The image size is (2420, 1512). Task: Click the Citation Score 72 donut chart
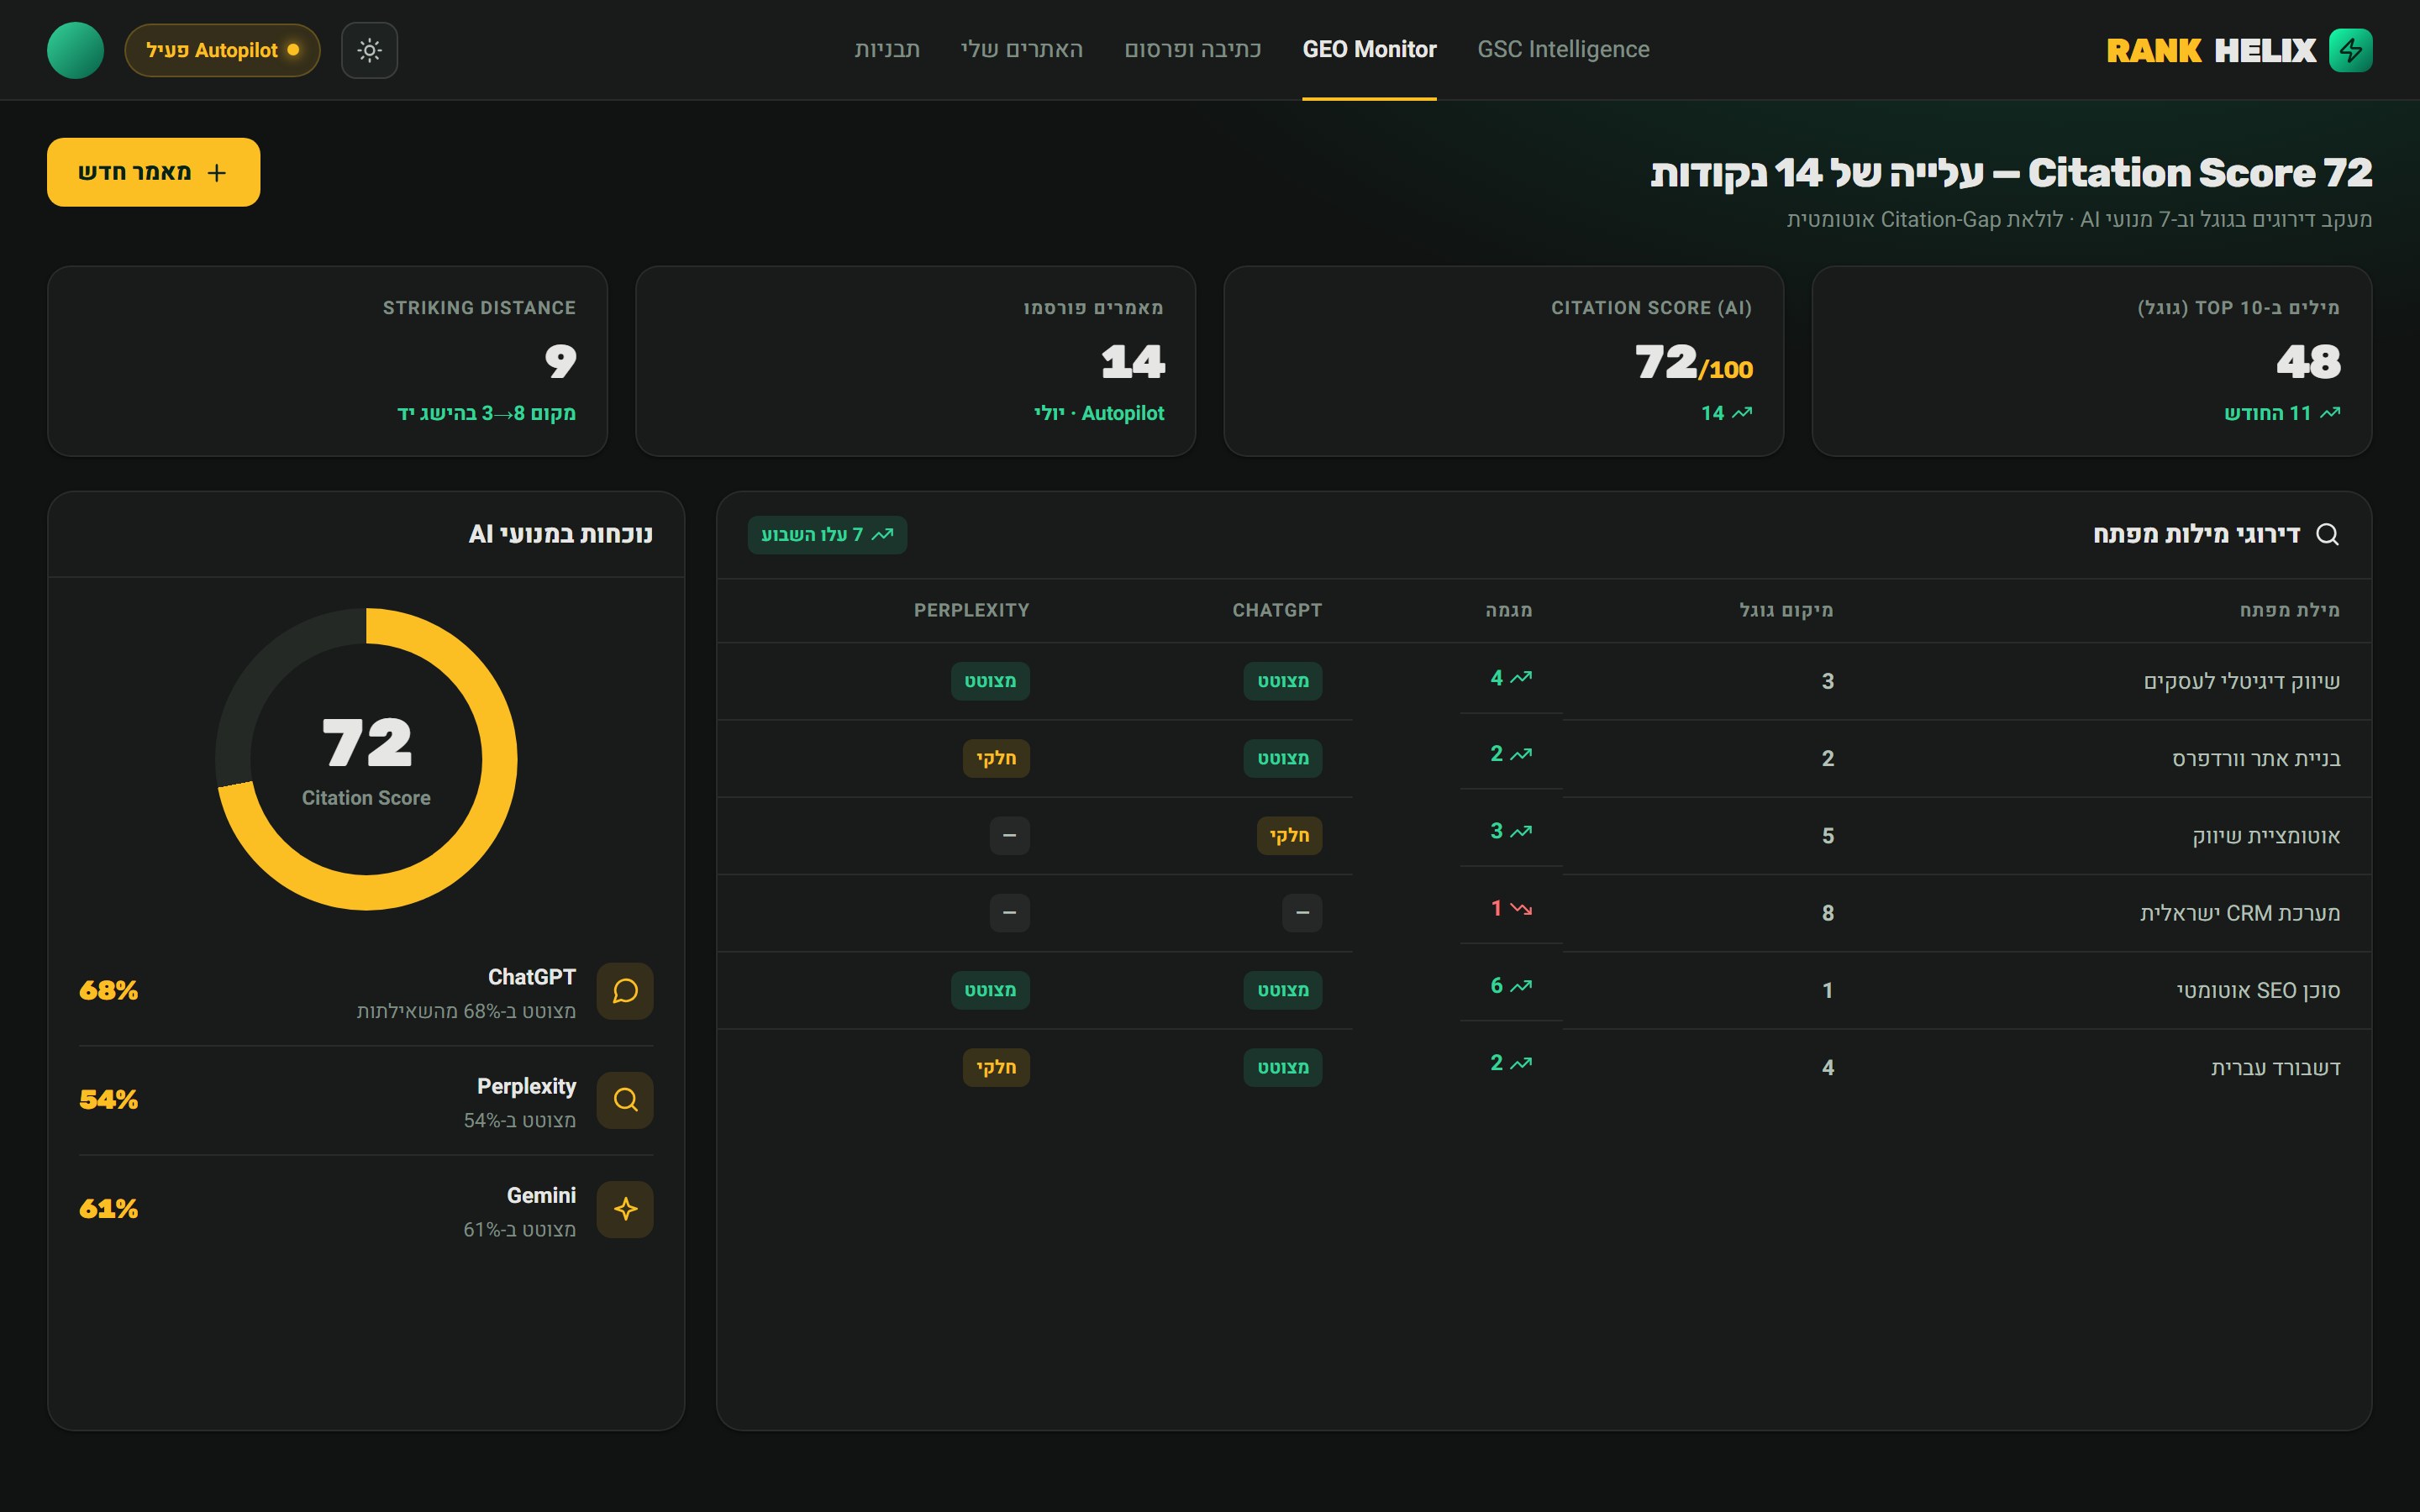point(366,759)
